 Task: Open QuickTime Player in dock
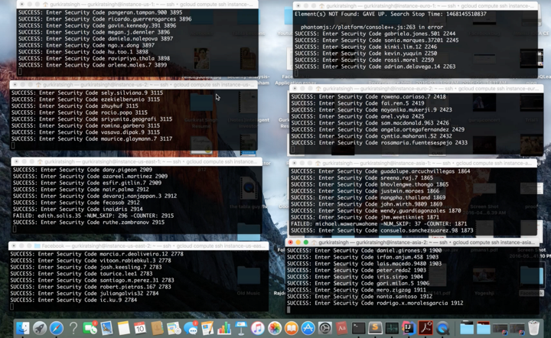coord(442,328)
